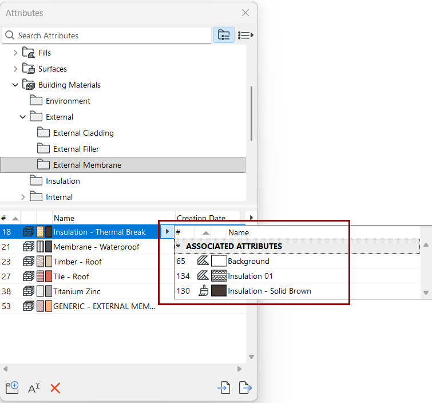Select the Internal folder
This screenshot has height=403, width=432.
coord(59,197)
